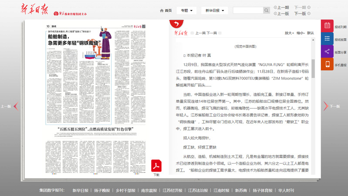Click the red back arrow icon
This screenshot has width=348, height=196.
point(176,24)
